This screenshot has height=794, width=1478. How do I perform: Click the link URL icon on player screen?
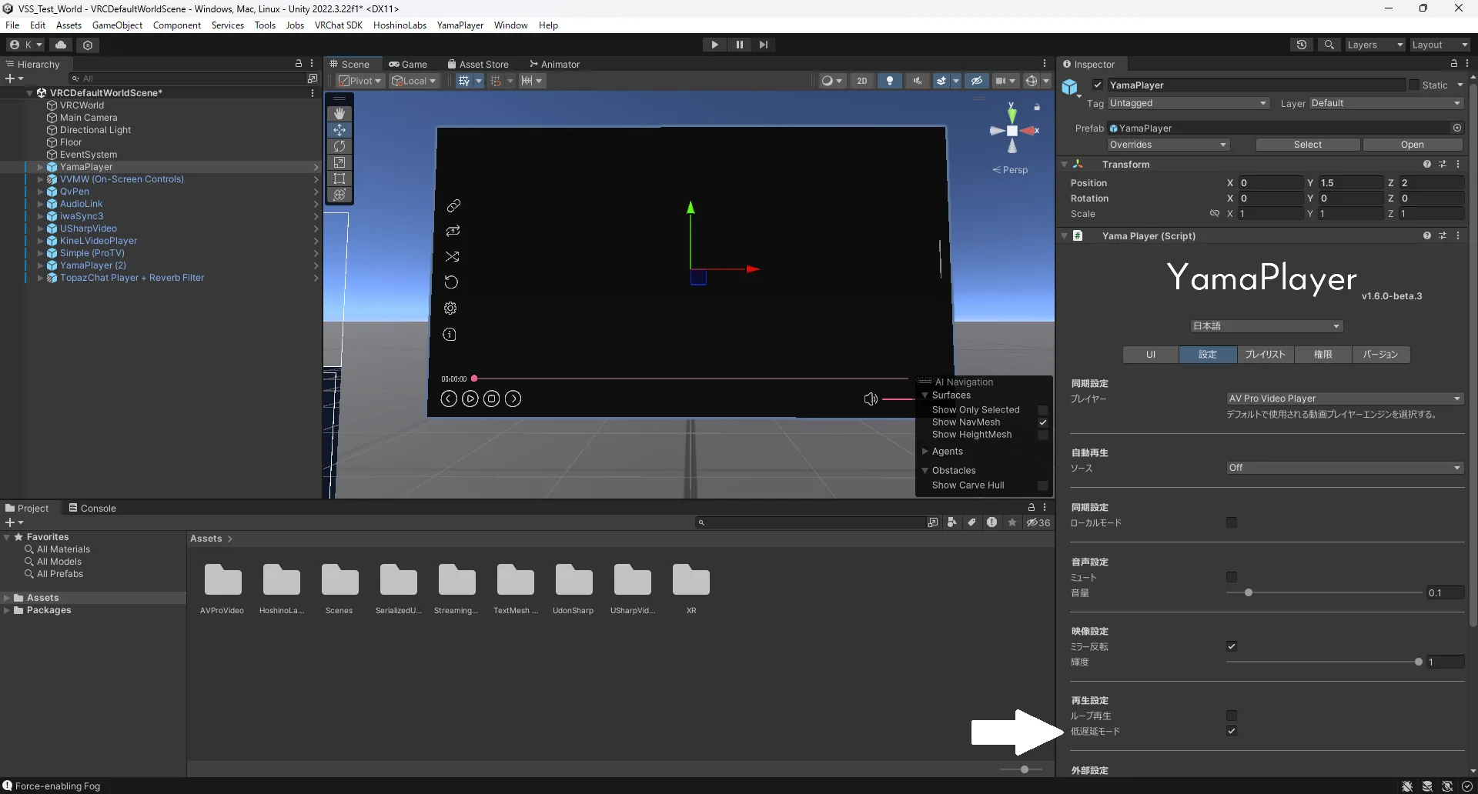point(453,205)
